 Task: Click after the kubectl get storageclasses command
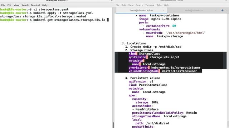[x=108, y=20]
